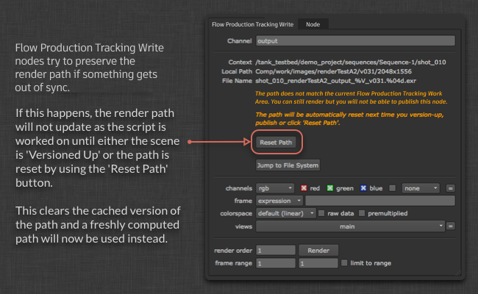
Task: Click the File Name value text
Action: 335,81
